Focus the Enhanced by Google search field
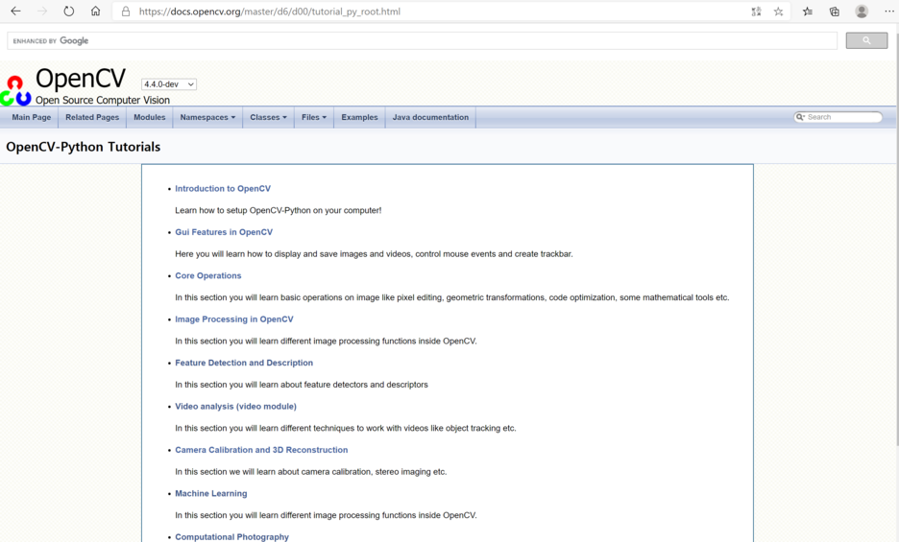Viewport: 899px width, 542px height. pyautogui.click(x=422, y=40)
